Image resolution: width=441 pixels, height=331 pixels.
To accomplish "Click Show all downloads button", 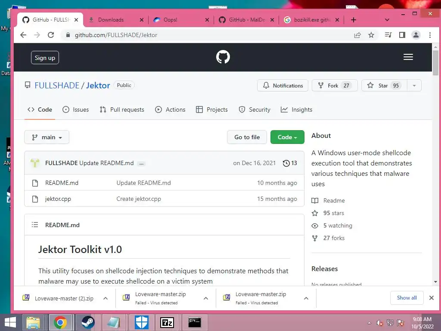I will coord(407,298).
